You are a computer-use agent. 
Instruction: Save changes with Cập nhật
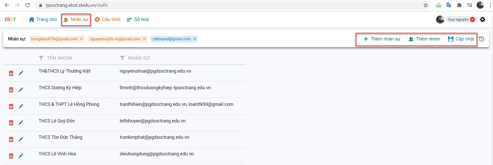point(461,39)
